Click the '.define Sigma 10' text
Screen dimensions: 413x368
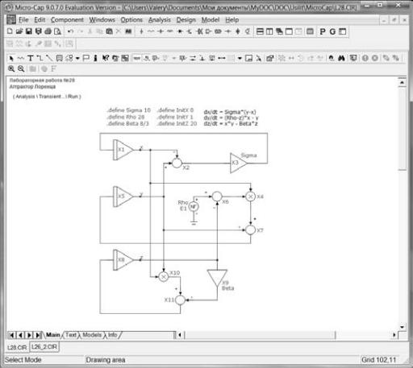pos(129,110)
